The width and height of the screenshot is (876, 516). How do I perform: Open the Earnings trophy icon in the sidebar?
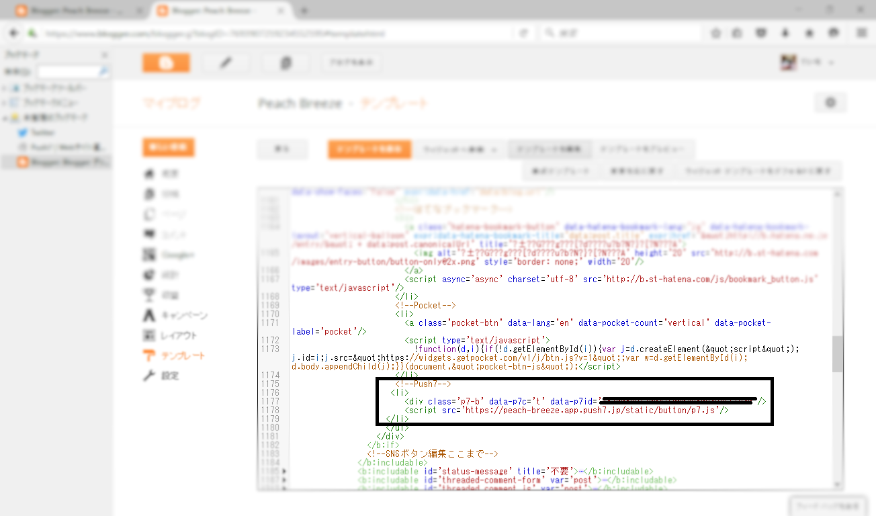point(150,295)
